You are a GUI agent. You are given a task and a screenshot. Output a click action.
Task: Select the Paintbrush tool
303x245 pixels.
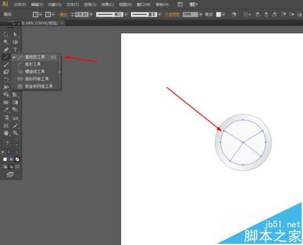[6, 65]
